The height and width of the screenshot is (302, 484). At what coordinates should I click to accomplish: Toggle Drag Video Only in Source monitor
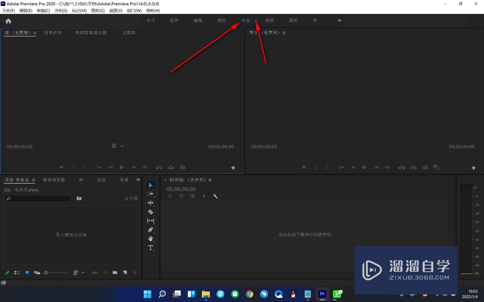pyautogui.click(x=114, y=146)
